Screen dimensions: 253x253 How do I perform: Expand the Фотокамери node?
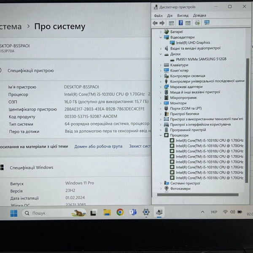click(x=161, y=188)
